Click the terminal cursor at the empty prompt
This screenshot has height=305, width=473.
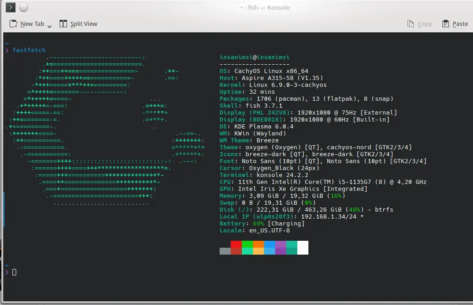(14, 272)
